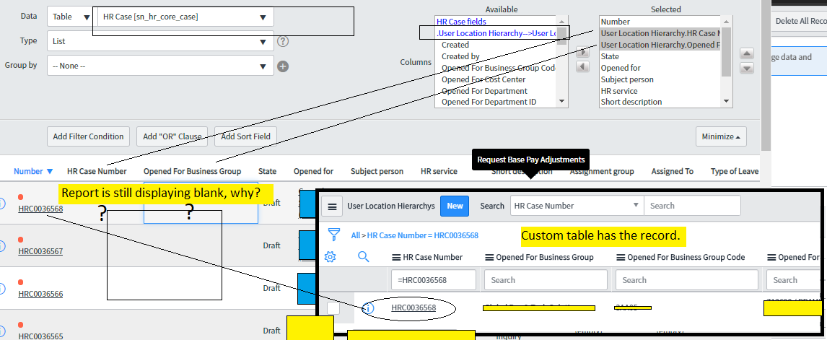Image resolution: width=827 pixels, height=340 pixels.
Task: Open the Type dropdown showing List
Action: 160,40
